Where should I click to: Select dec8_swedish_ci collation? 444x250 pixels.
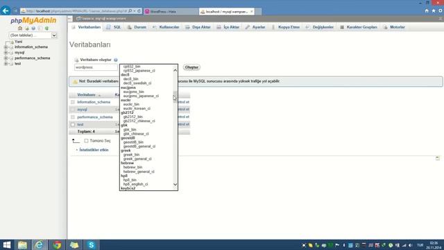coord(137,83)
